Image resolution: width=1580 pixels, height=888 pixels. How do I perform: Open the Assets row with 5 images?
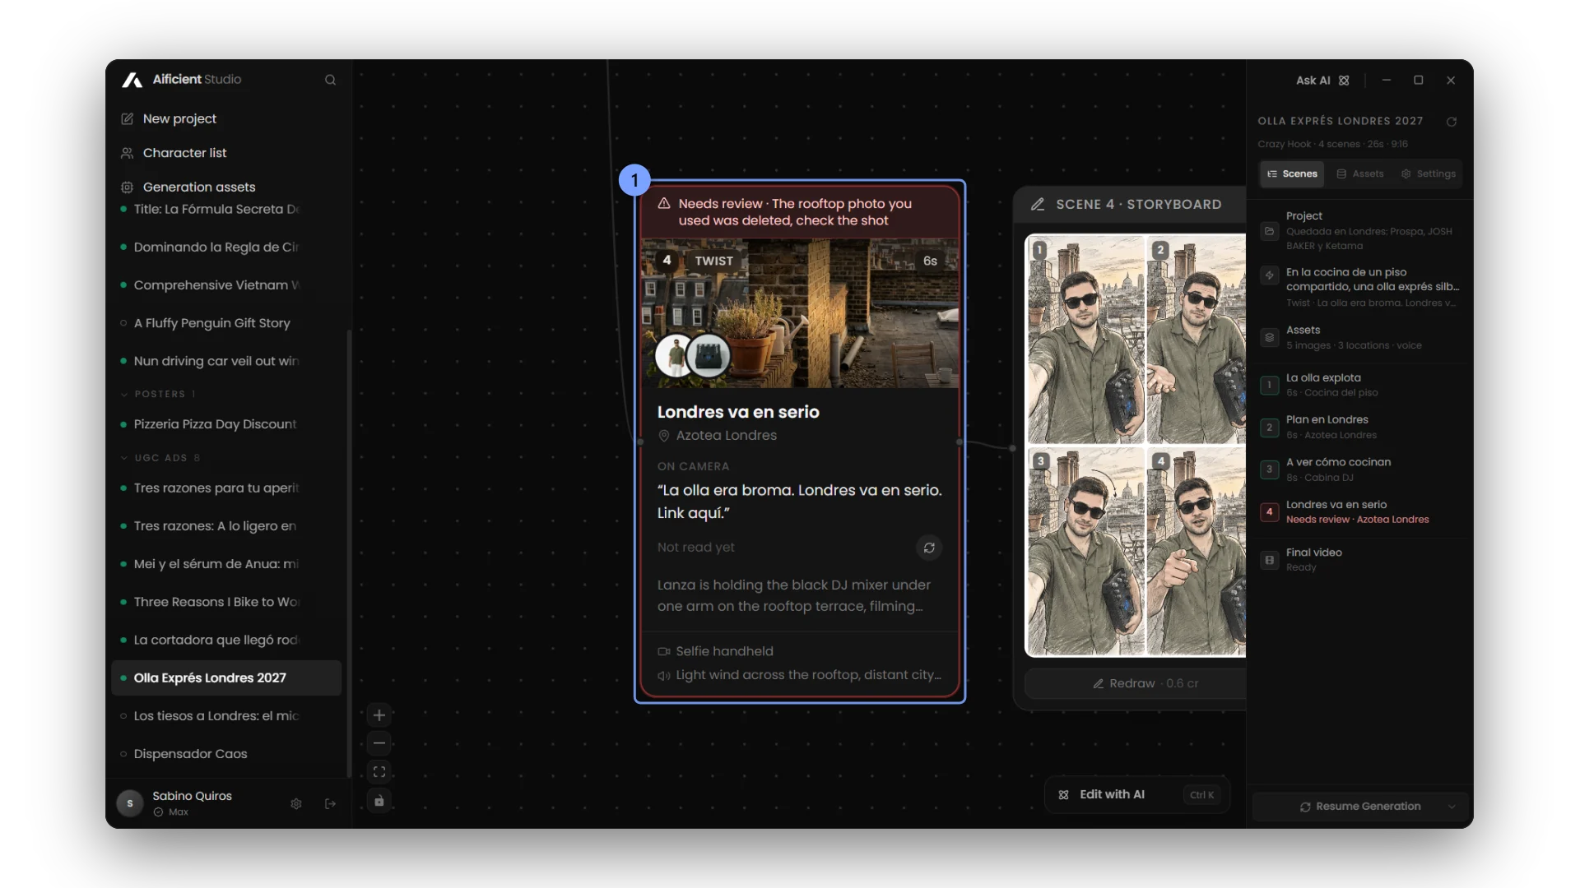coord(1359,337)
